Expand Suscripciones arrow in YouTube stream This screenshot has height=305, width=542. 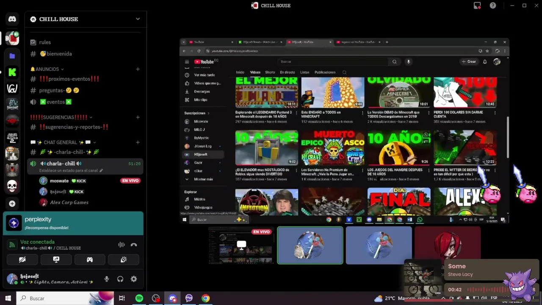coord(208,113)
